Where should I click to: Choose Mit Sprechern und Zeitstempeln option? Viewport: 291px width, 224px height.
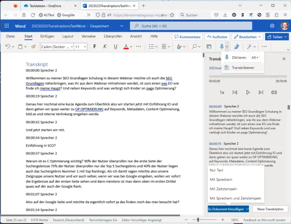tap(235, 198)
